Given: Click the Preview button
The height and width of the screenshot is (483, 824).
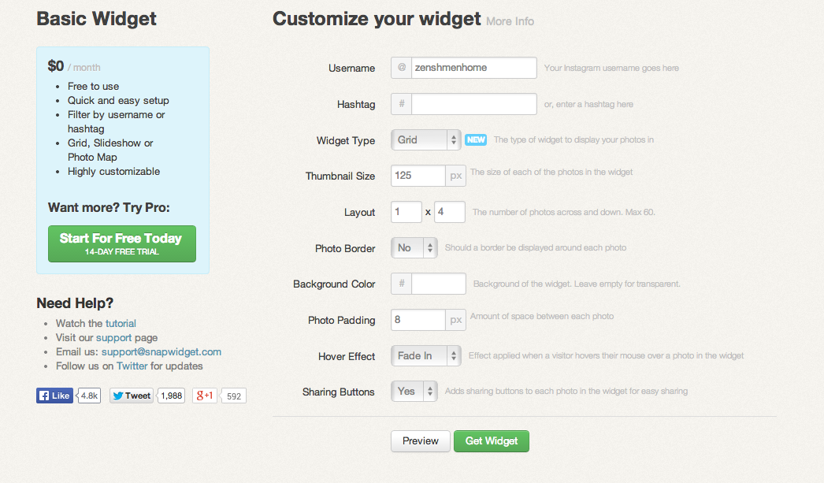Looking at the screenshot, I should click(x=421, y=441).
